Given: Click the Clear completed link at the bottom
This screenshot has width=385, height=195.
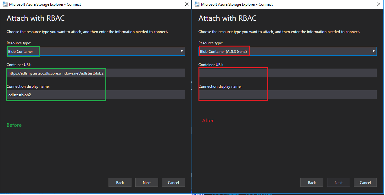Looking at the screenshot, I should (226, 194).
